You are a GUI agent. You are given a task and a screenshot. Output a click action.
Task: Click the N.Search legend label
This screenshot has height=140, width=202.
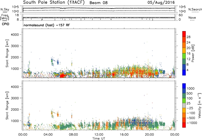[x=195, y=9]
